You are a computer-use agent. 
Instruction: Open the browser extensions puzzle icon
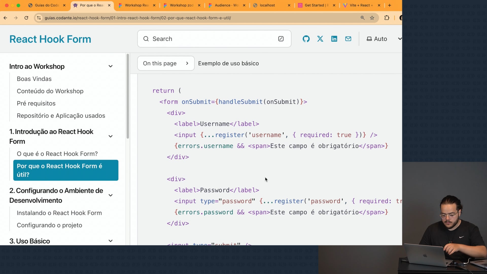tap(387, 18)
